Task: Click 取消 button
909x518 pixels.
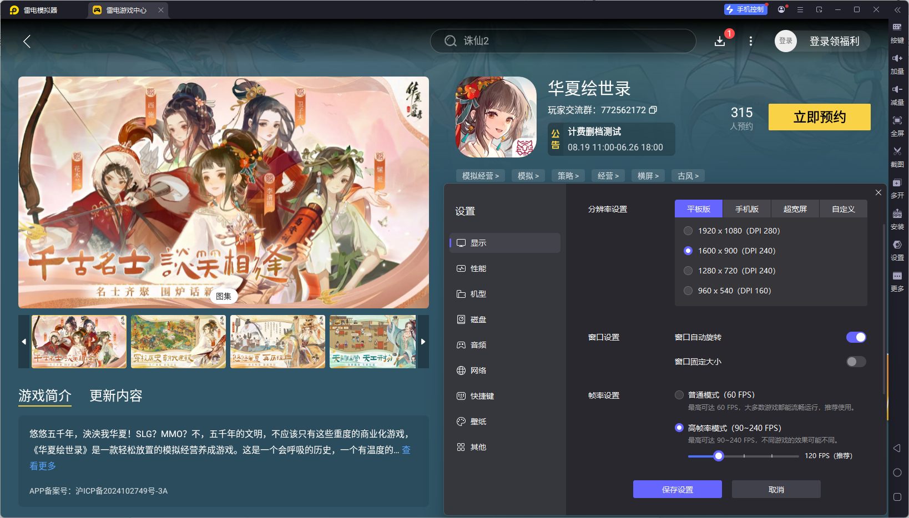Action: 776,489
